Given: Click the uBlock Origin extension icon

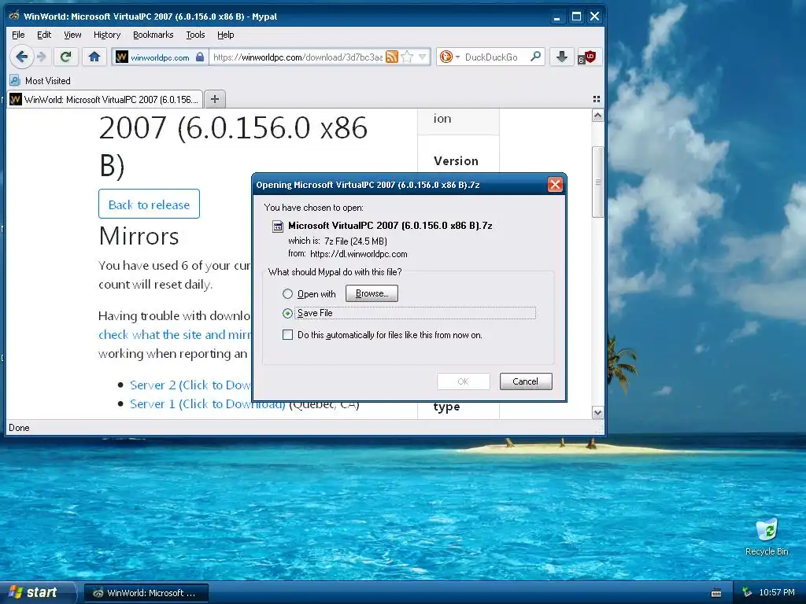Looking at the screenshot, I should click(586, 57).
